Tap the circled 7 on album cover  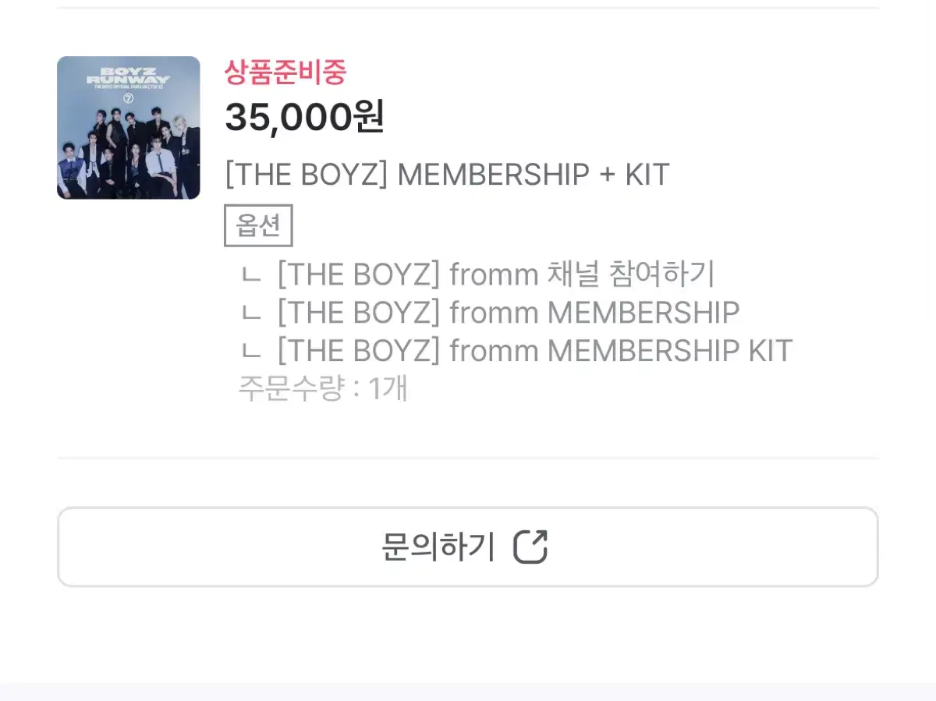point(129,100)
